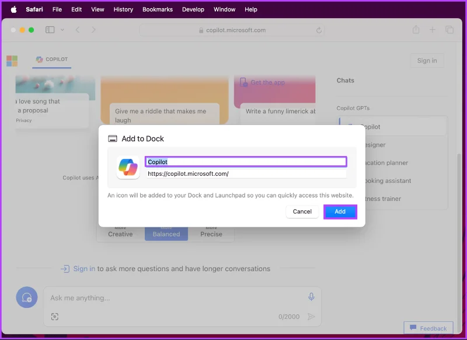Click the Copilot app icon in dialog
The height and width of the screenshot is (340, 467).
pyautogui.click(x=128, y=168)
